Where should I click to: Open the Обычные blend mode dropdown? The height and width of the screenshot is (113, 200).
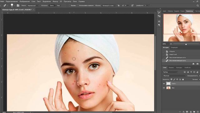tap(174, 76)
